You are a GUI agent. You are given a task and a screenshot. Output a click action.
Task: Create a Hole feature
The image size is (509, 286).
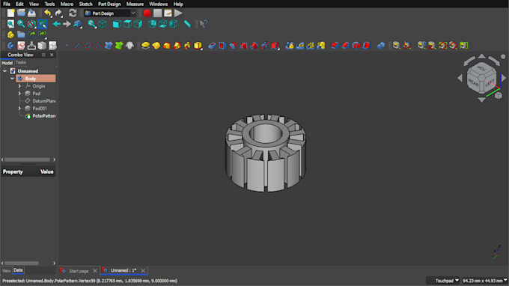222,46
